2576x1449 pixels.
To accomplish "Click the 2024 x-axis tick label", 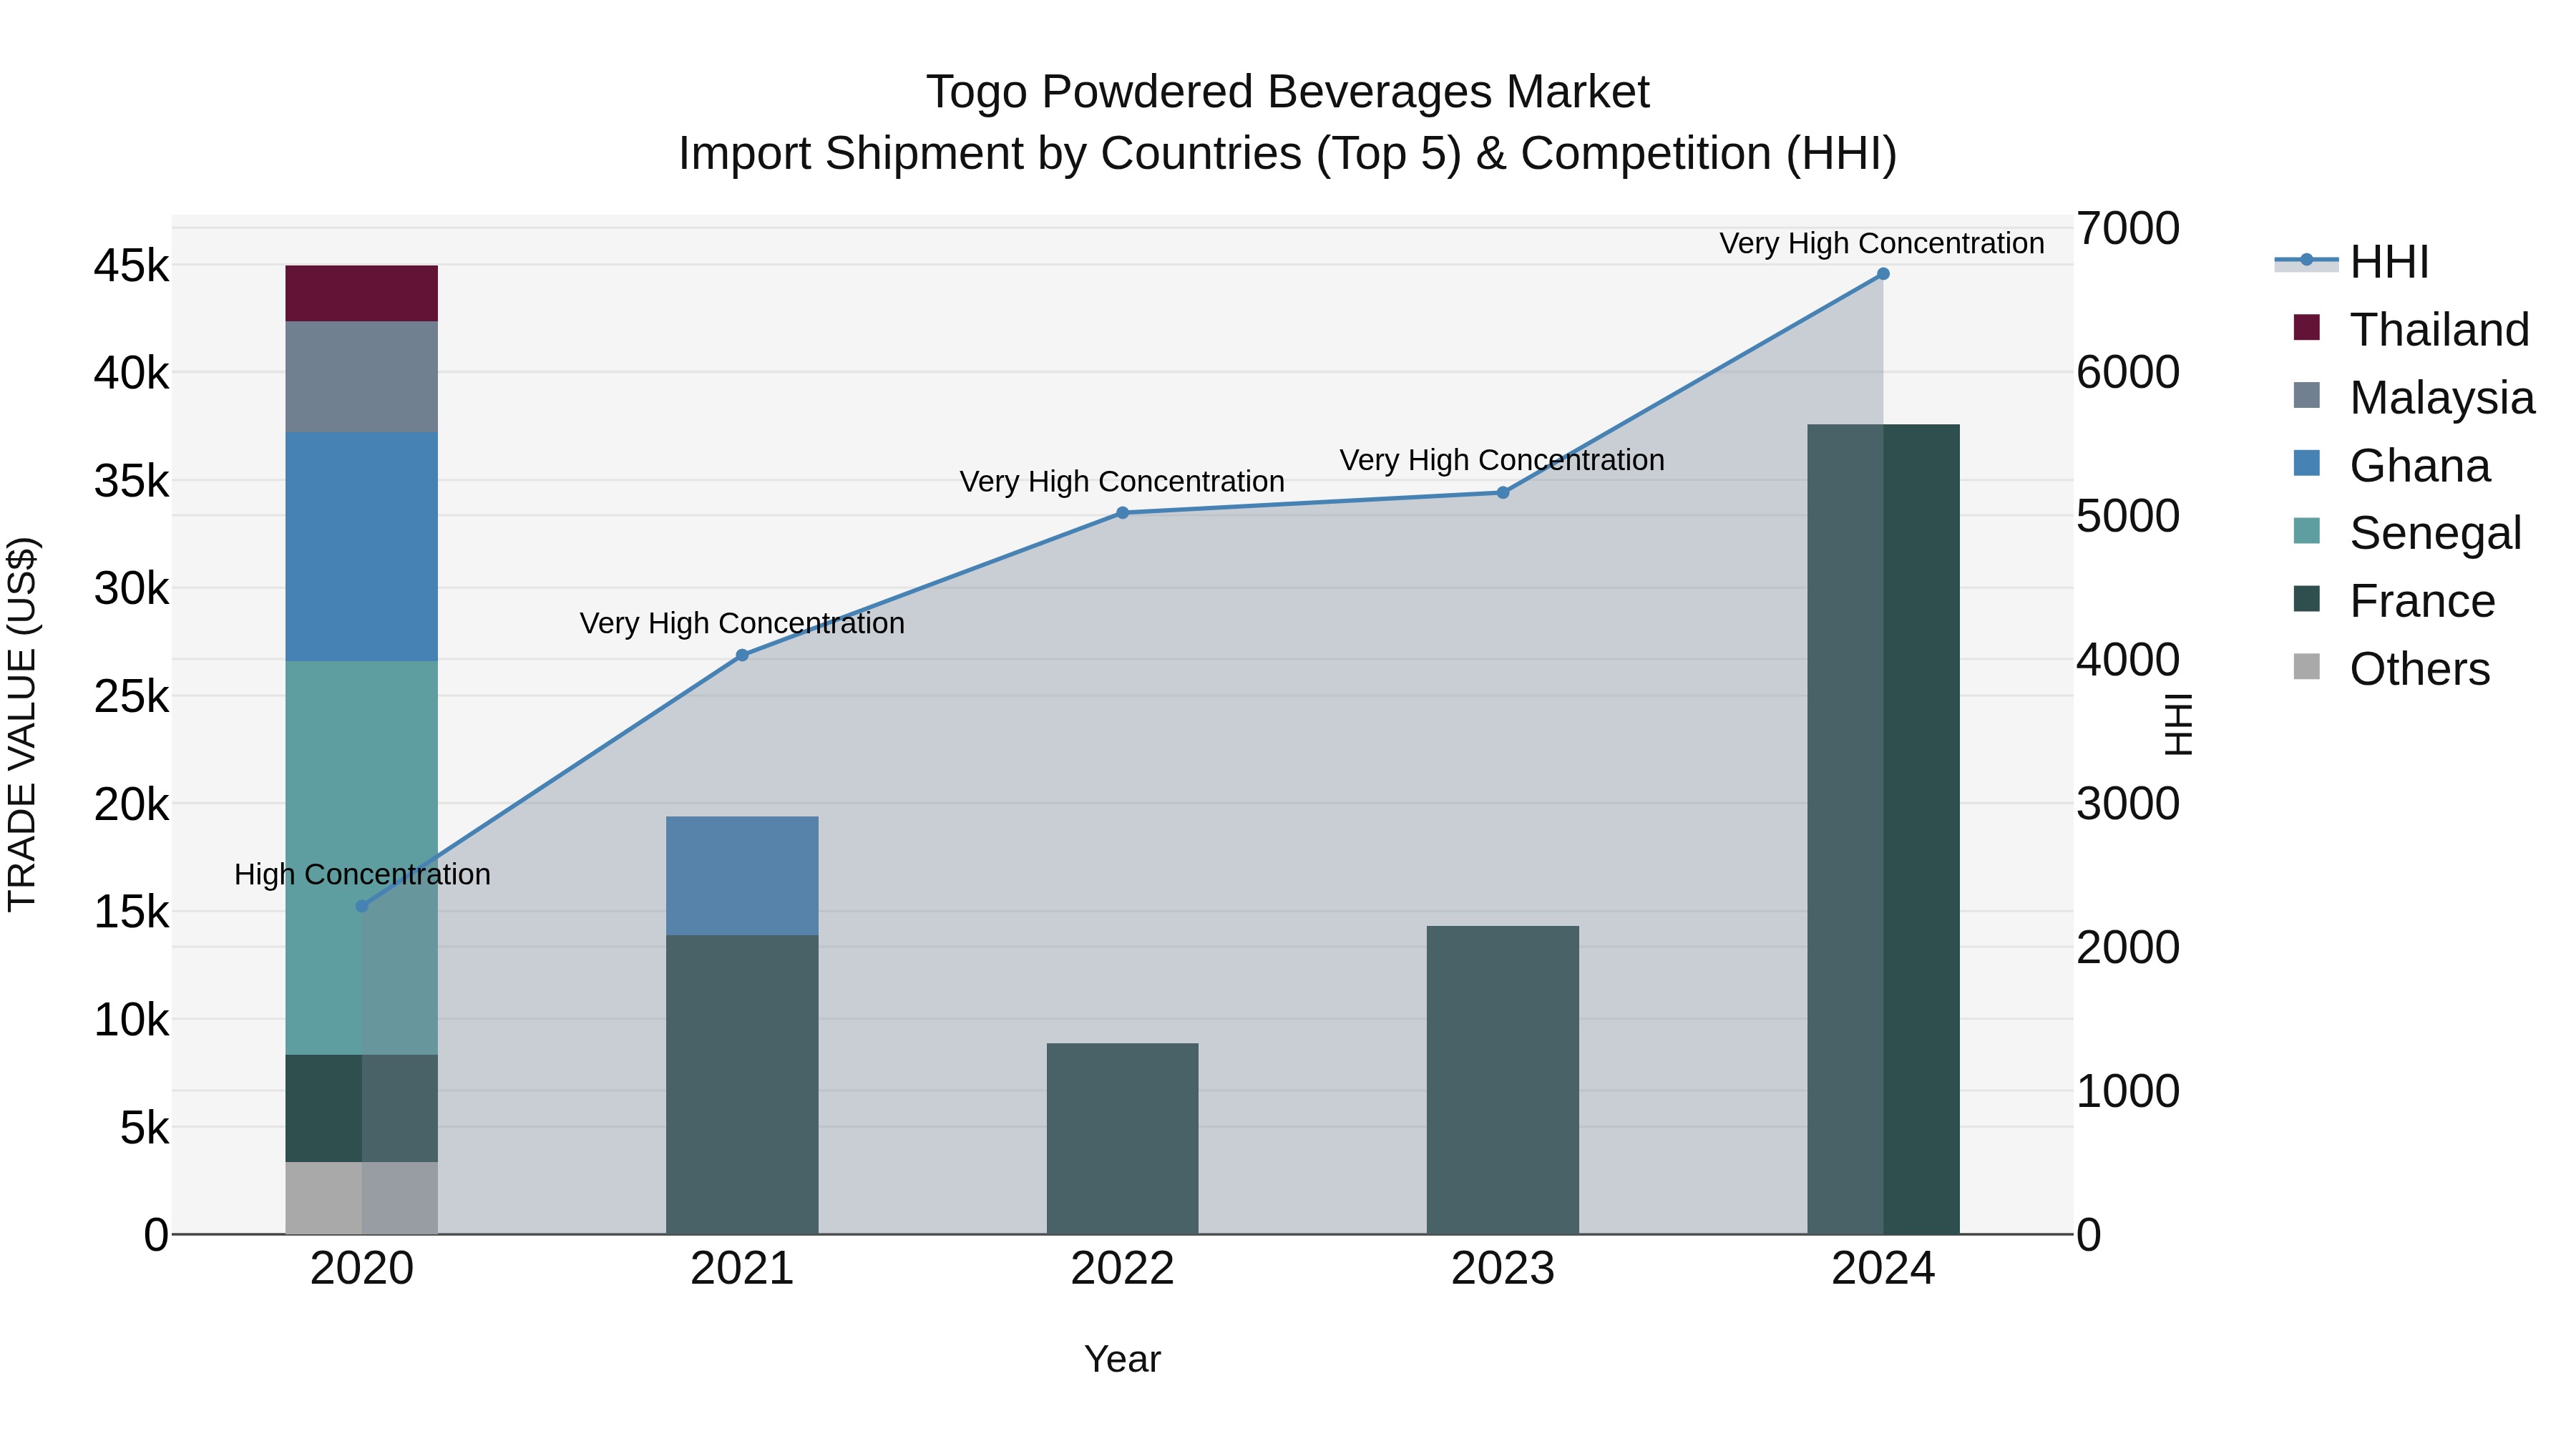I will click(1883, 1269).
